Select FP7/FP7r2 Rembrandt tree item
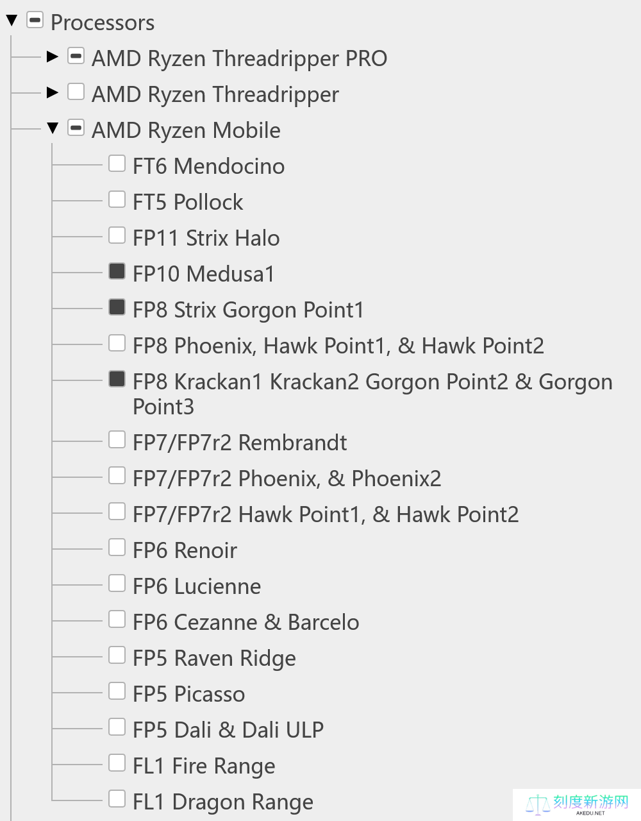 [x=240, y=443]
